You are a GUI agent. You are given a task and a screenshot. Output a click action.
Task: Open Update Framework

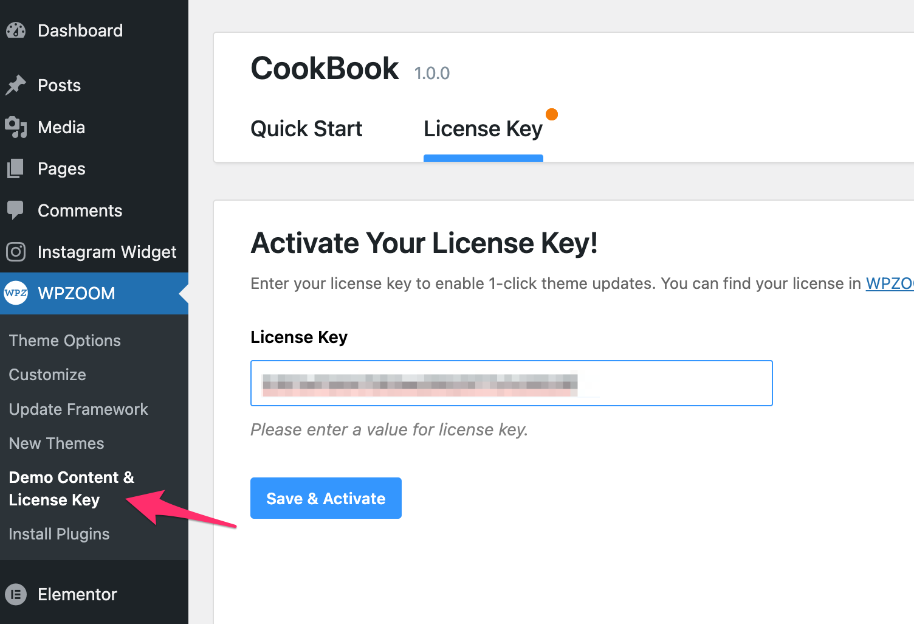click(78, 409)
